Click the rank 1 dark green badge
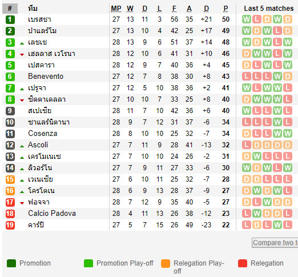The height and width of the screenshot is (277, 298). coord(10,19)
